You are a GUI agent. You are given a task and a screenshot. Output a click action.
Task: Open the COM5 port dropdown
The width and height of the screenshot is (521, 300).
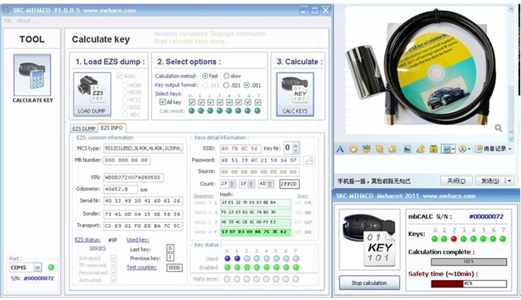(x=37, y=268)
